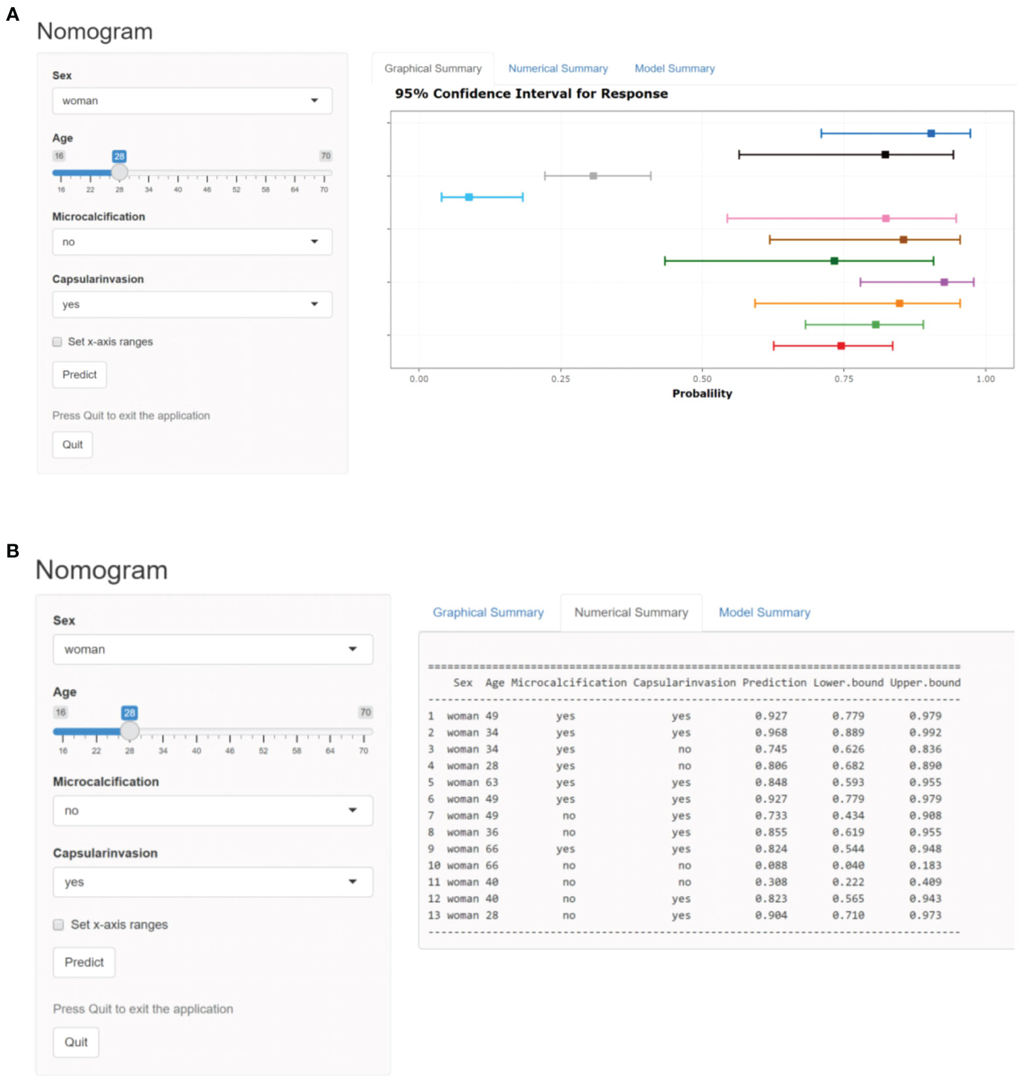Screen dimensions: 1018x1084
Task: Click the 52 tick on panel A Age slider
Action: (236, 189)
